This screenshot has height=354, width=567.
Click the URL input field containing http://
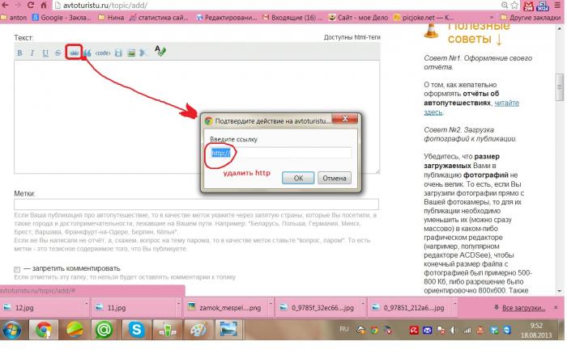279,152
